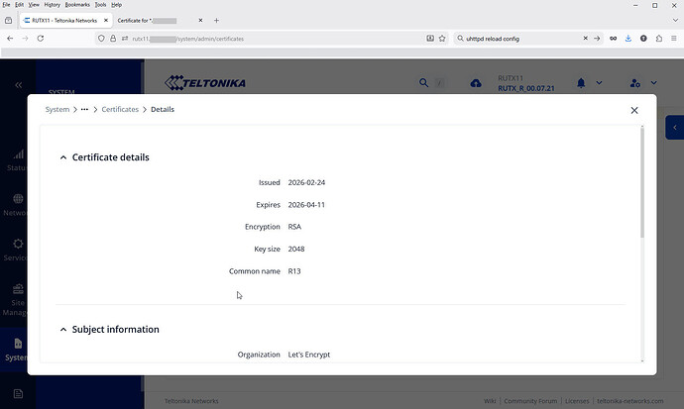The width and height of the screenshot is (684, 409).
Task: Click the infinity-shaped extension icon in the toolbar
Action: (x=613, y=39)
